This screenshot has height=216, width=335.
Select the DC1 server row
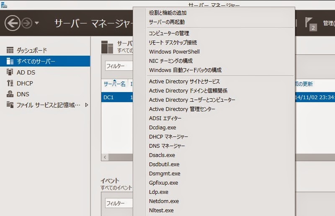tap(117, 98)
